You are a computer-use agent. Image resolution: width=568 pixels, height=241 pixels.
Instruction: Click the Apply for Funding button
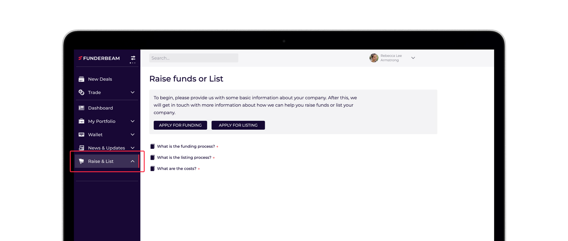(x=180, y=125)
